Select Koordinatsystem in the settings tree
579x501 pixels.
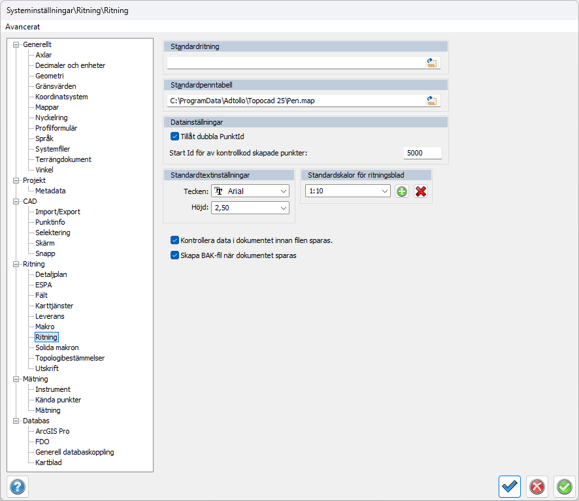(61, 97)
